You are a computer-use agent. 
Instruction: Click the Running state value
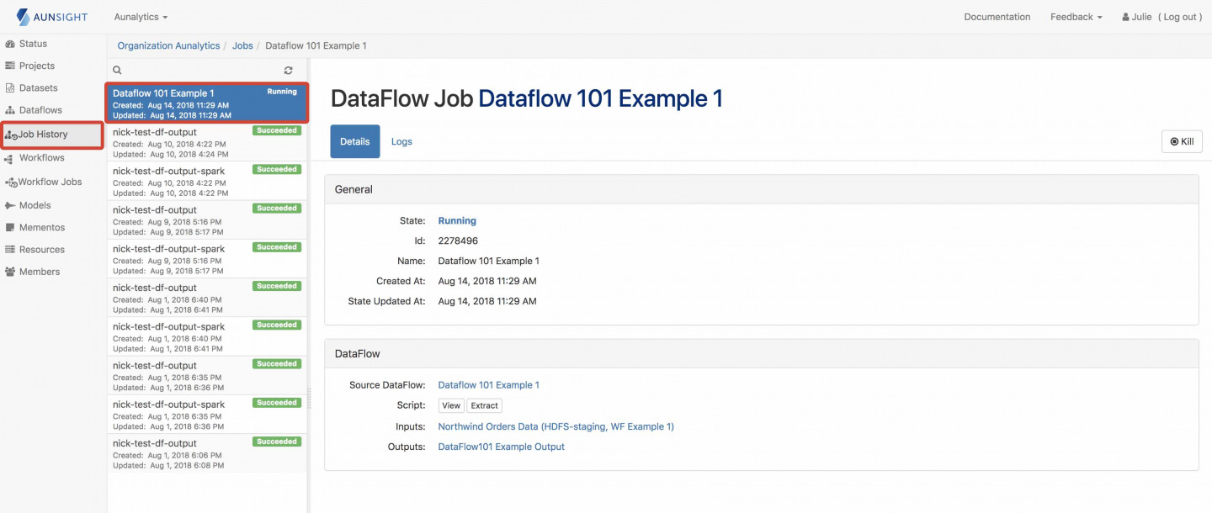coord(457,220)
